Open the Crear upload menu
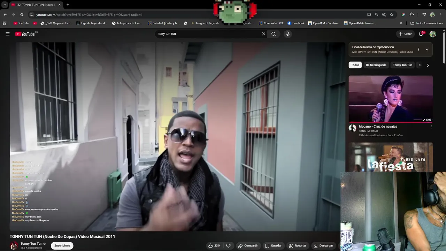 coord(405,34)
